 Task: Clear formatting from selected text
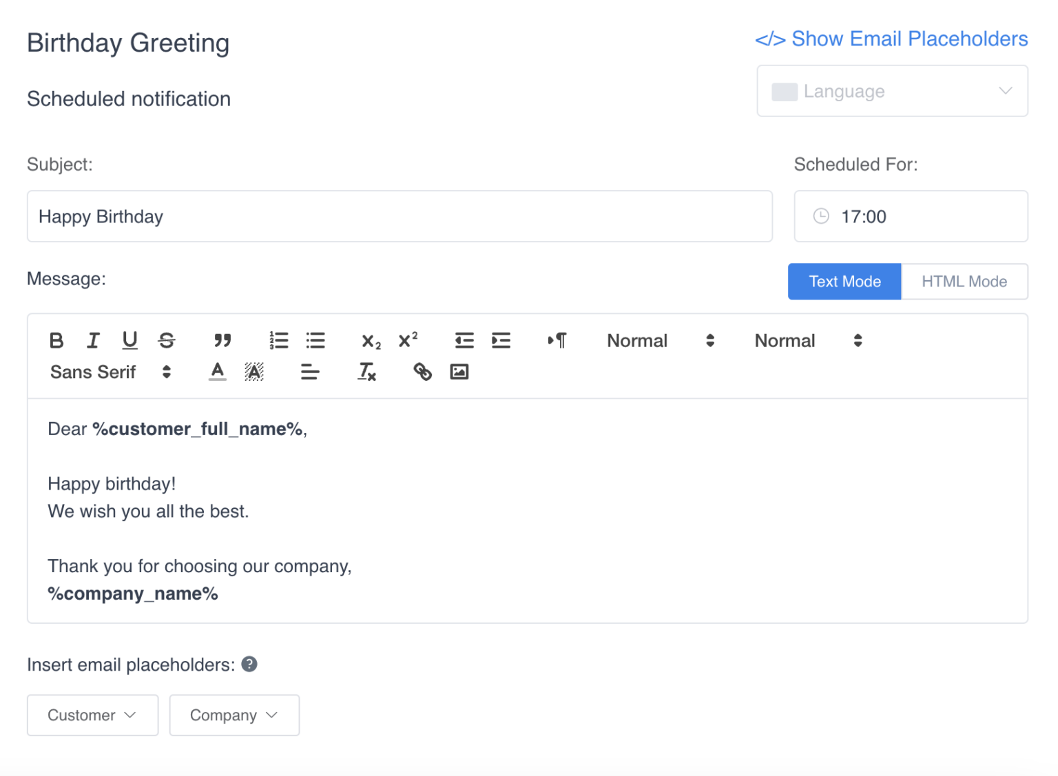tap(366, 372)
